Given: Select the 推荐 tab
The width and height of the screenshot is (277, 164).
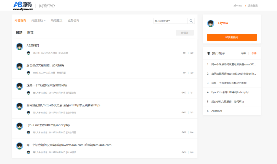Looking at the screenshot, I should pyautogui.click(x=30, y=33).
